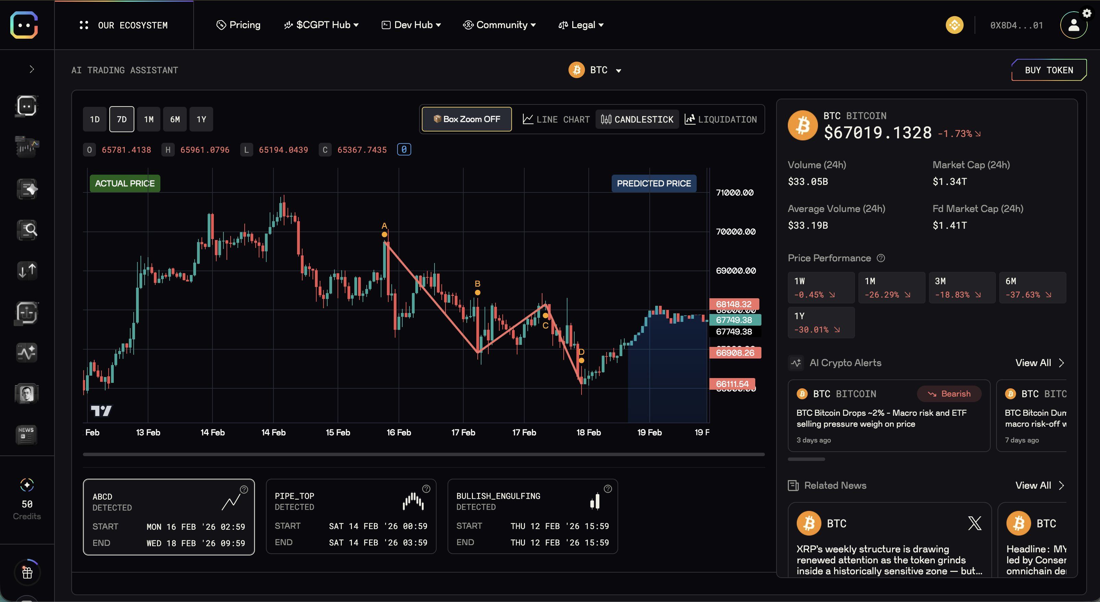1100x602 pixels.
Task: Open the user profile avatar
Action: (x=1073, y=25)
